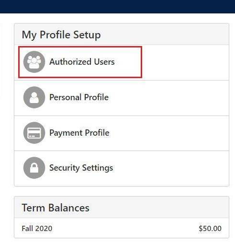Select the Payment Profile text link

[79, 133]
